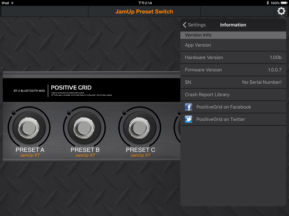
Task: Tap the status bar clock
Action: [x=145, y=3]
